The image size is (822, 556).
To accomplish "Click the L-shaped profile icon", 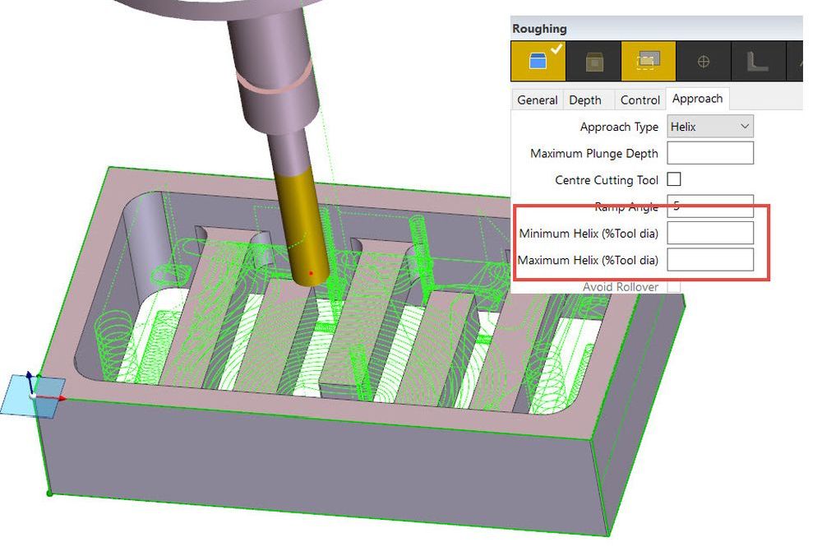I will click(757, 62).
